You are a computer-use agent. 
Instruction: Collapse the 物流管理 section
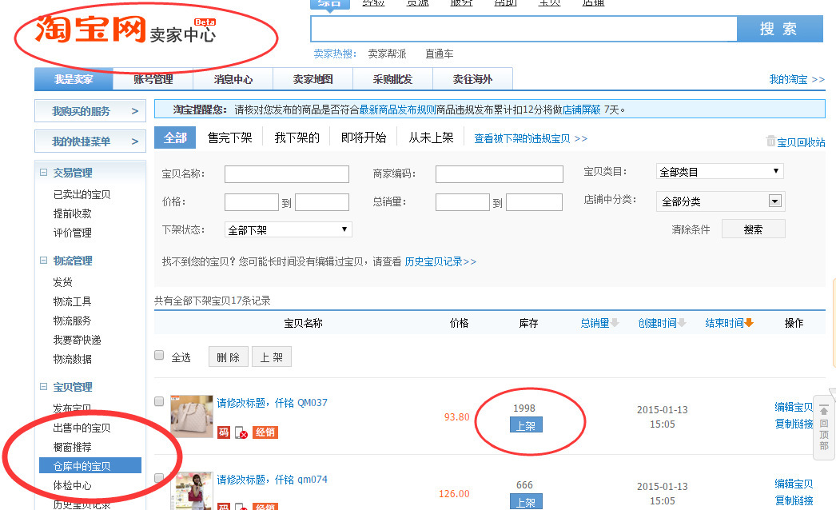coord(44,261)
